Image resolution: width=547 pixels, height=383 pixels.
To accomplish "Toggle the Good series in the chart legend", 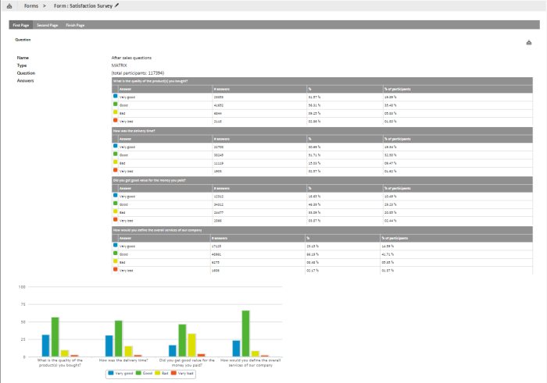I will click(145, 374).
